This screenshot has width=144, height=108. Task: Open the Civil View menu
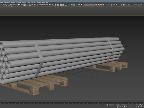coord(33,2)
